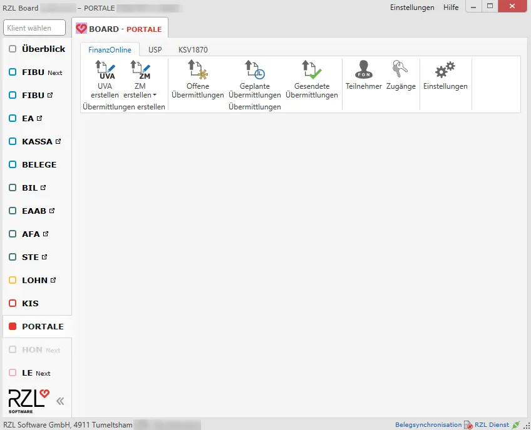Open UVA erstellen in the ribbon
This screenshot has width=531, height=430.
click(x=105, y=79)
